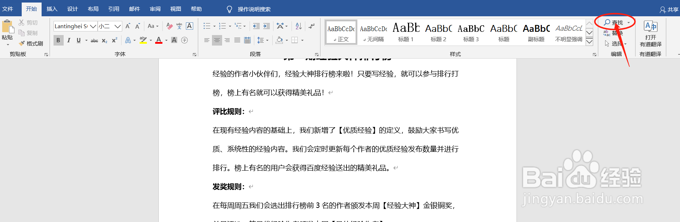Open the borders dropdown arrow
This screenshot has height=222, width=680.
pyautogui.click(x=302, y=40)
